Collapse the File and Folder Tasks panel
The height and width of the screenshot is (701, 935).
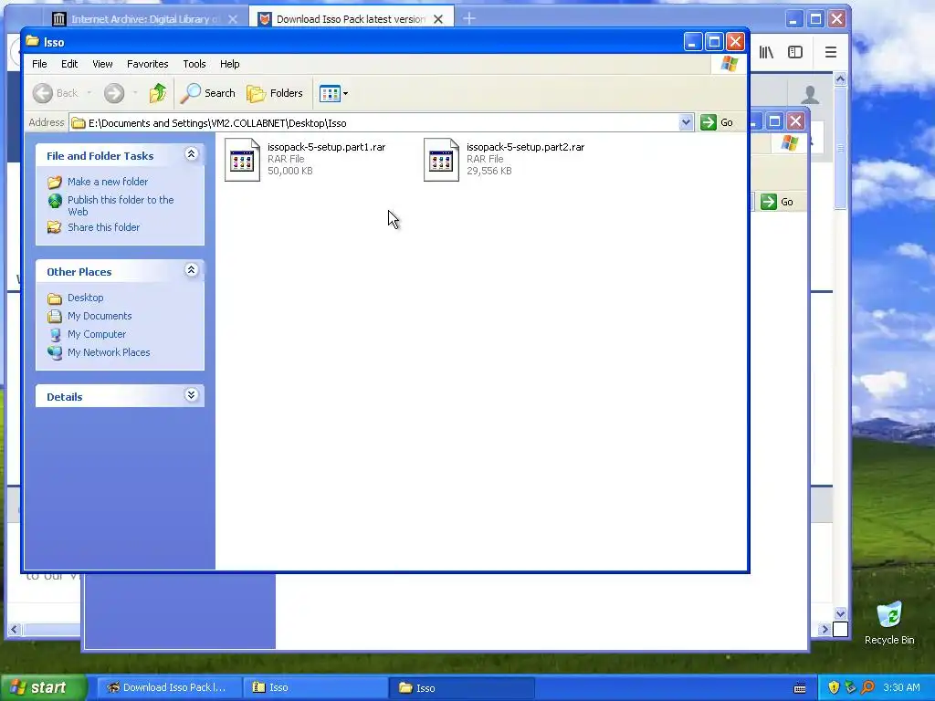(192, 154)
